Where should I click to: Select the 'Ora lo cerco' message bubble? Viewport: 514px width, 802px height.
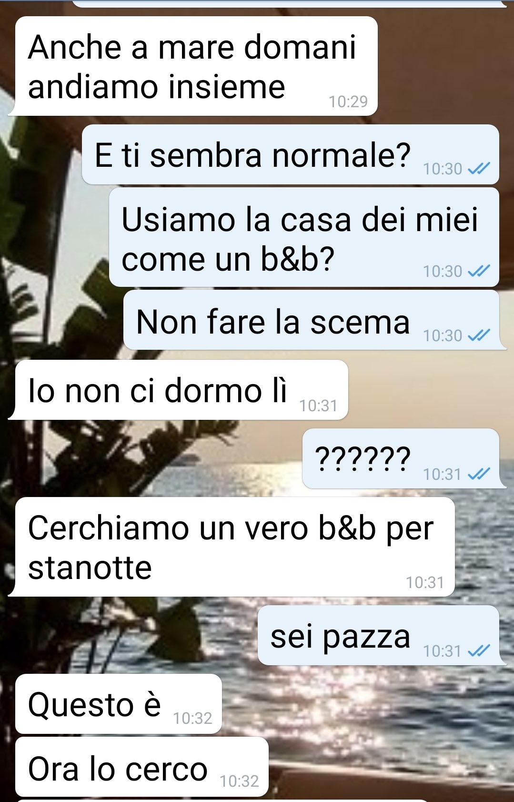[x=142, y=767]
